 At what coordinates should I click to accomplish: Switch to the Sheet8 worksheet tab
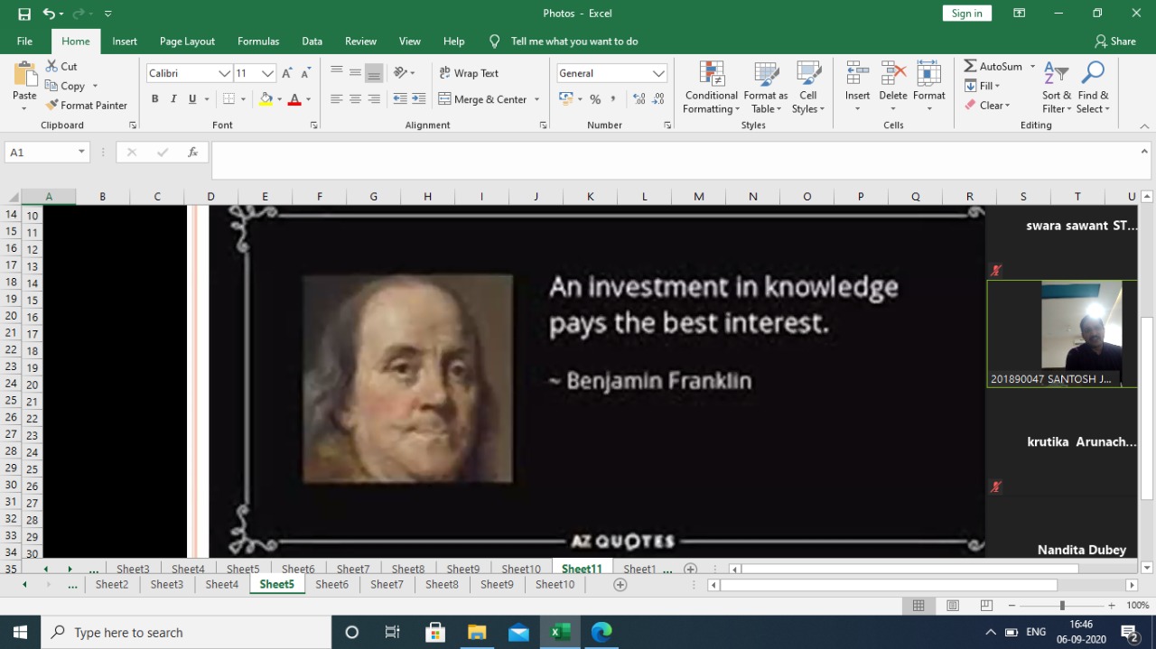point(442,585)
